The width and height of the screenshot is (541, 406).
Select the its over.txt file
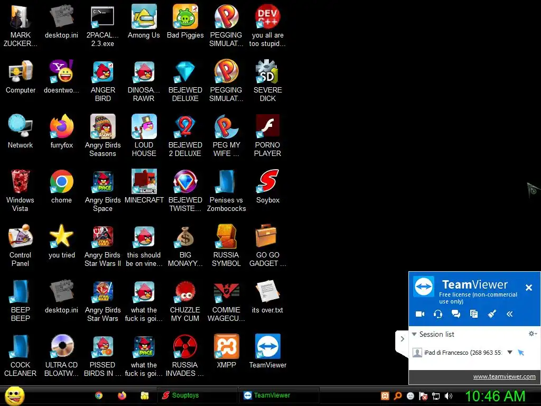(x=267, y=296)
